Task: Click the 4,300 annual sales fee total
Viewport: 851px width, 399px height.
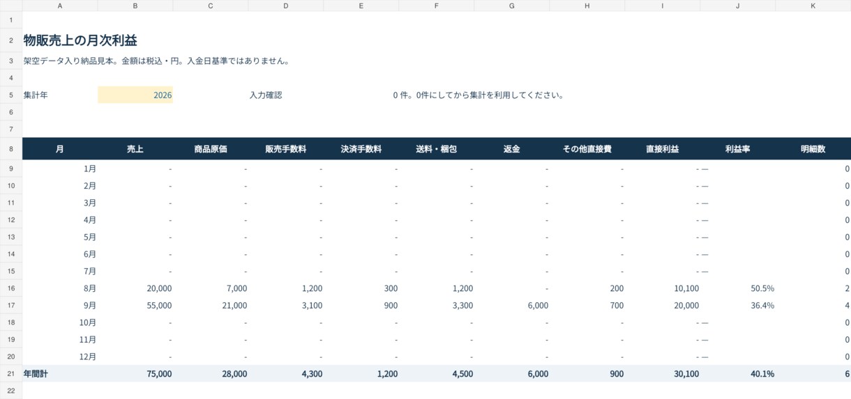Action: pyautogui.click(x=286, y=374)
